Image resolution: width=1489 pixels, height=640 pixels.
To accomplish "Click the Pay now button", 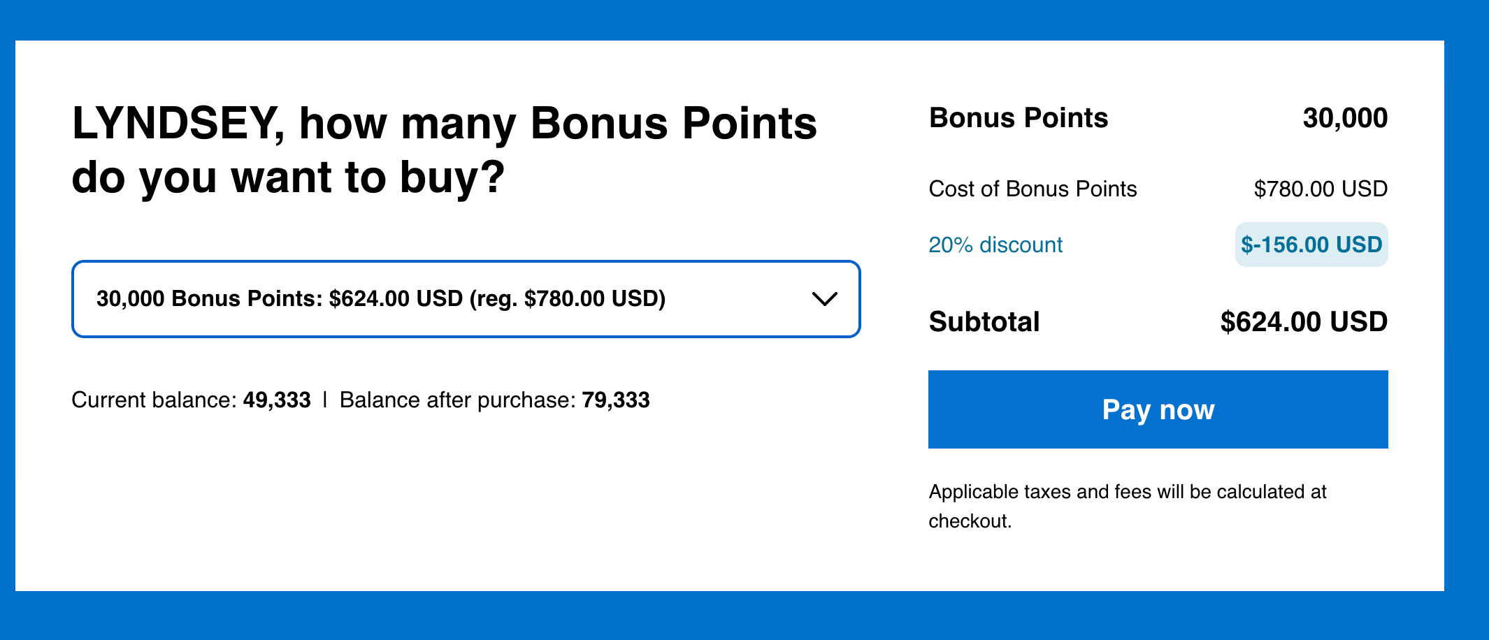I will (x=1158, y=409).
